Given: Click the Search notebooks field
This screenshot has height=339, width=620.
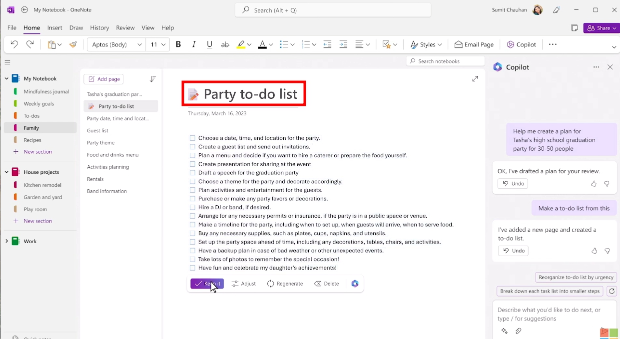Looking at the screenshot, I should click(x=445, y=61).
